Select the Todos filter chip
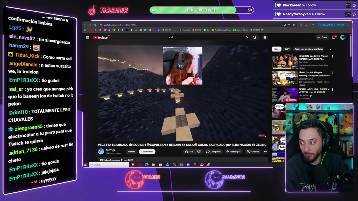The height and width of the screenshot is (201, 358). click(x=277, y=49)
